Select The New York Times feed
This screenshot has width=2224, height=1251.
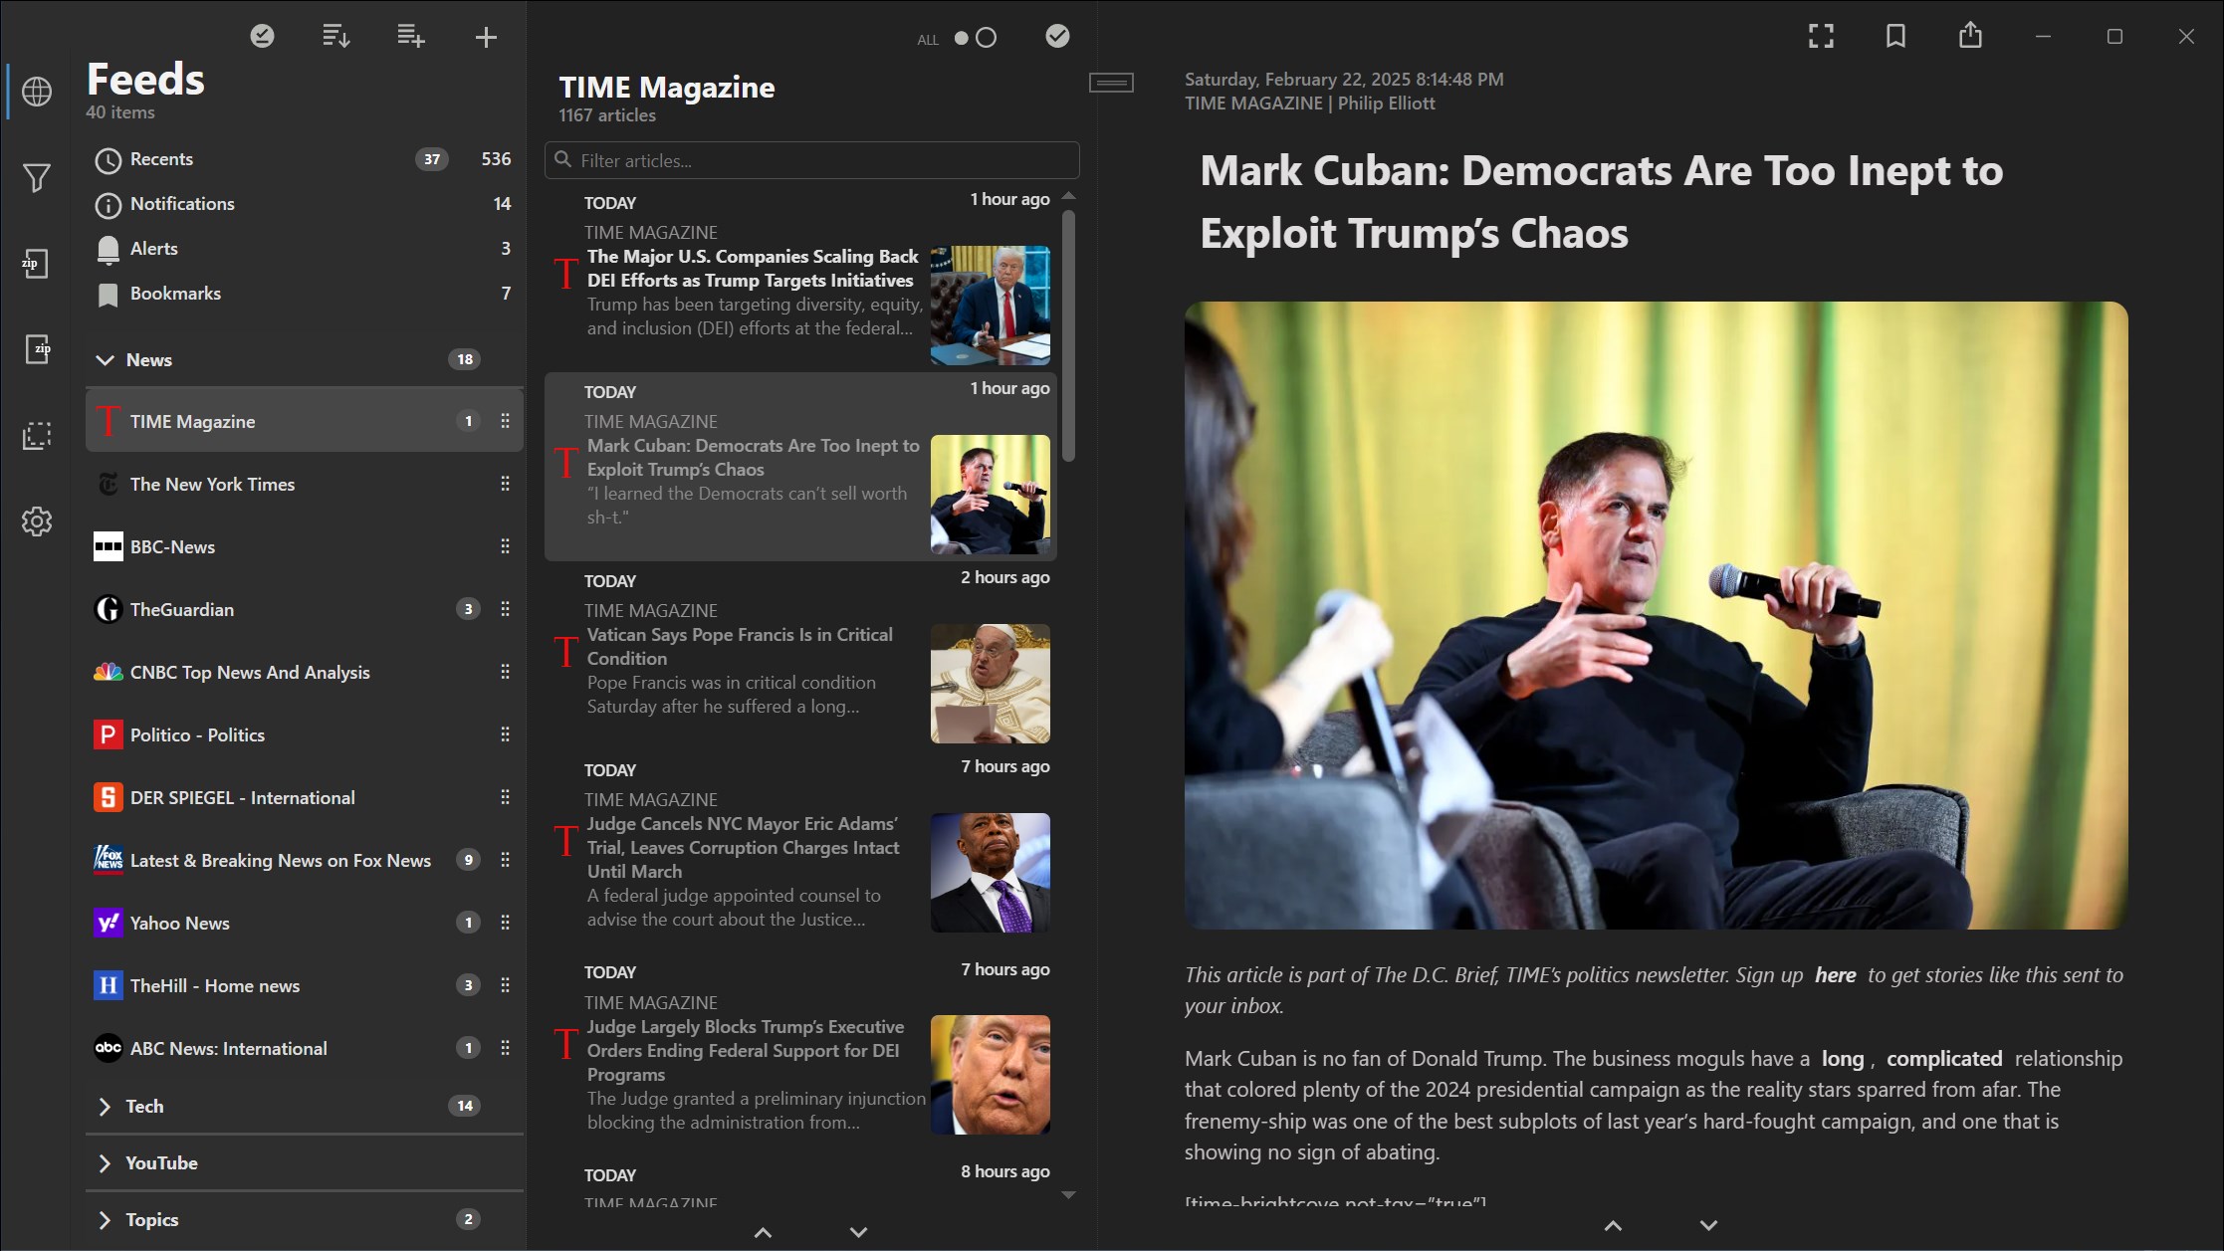click(x=212, y=485)
